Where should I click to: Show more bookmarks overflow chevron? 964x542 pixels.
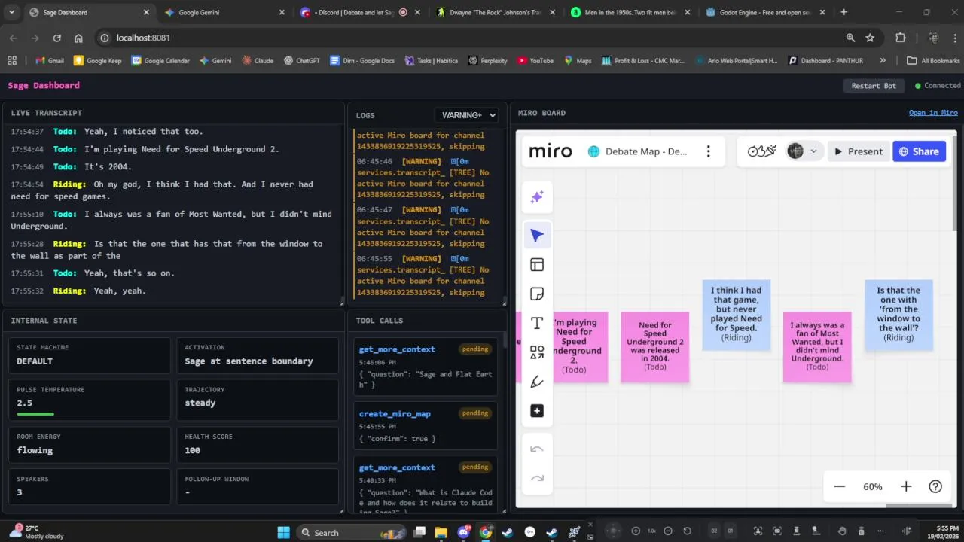[x=882, y=61]
